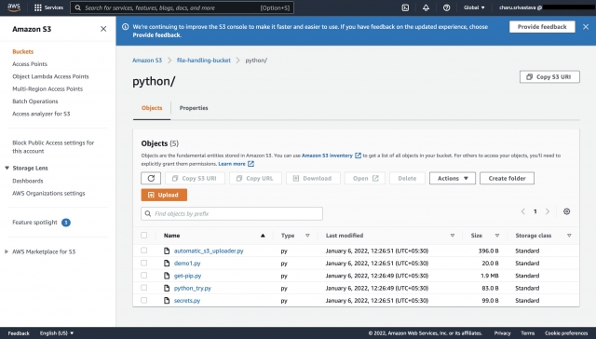This screenshot has width=596, height=339.
Task: Expand AWS Marketplace for S3
Action: click(7, 251)
